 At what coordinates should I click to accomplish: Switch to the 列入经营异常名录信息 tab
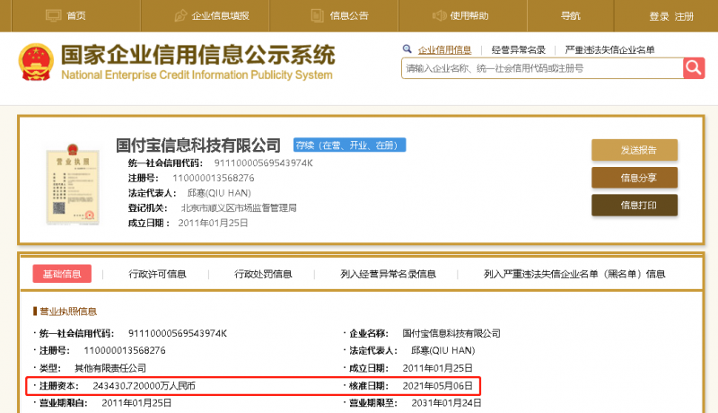(388, 274)
